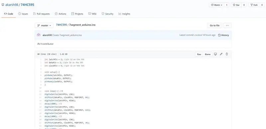Open the Wiki tab
Screen dimensions: 266x129
[x=92, y=14]
